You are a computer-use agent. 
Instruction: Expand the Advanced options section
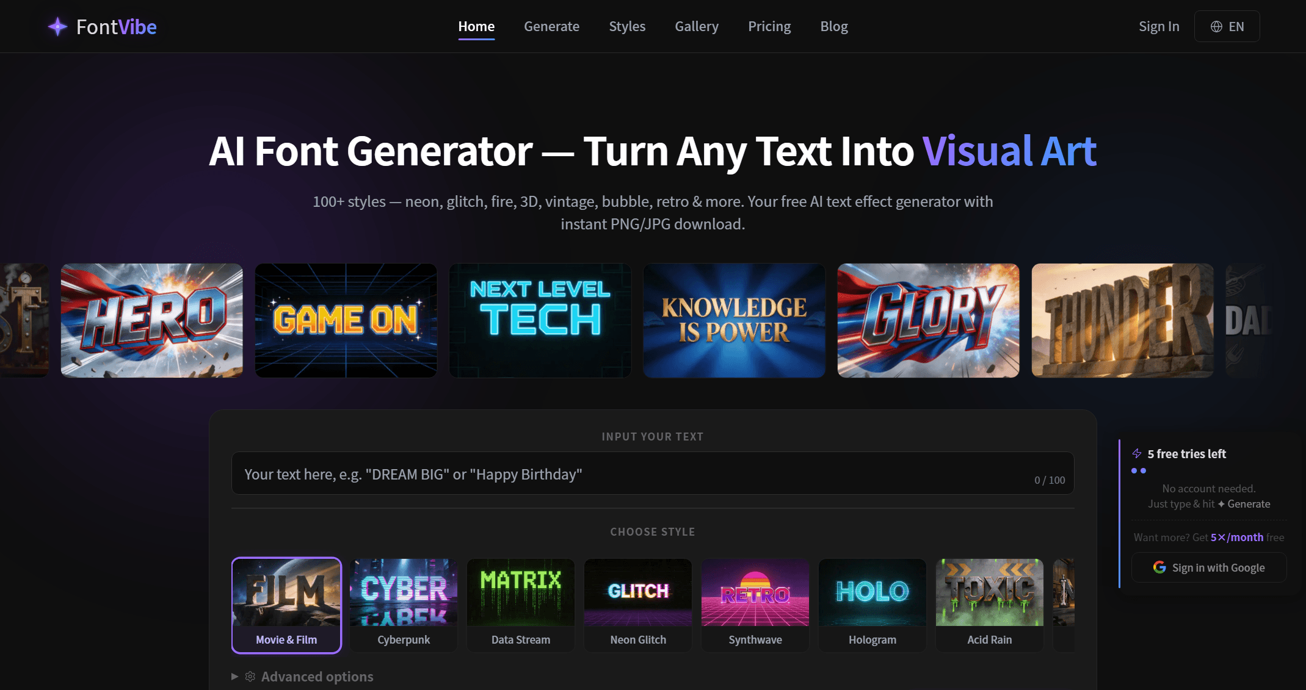point(316,676)
